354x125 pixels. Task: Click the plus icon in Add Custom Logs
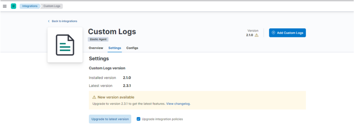click(273, 33)
